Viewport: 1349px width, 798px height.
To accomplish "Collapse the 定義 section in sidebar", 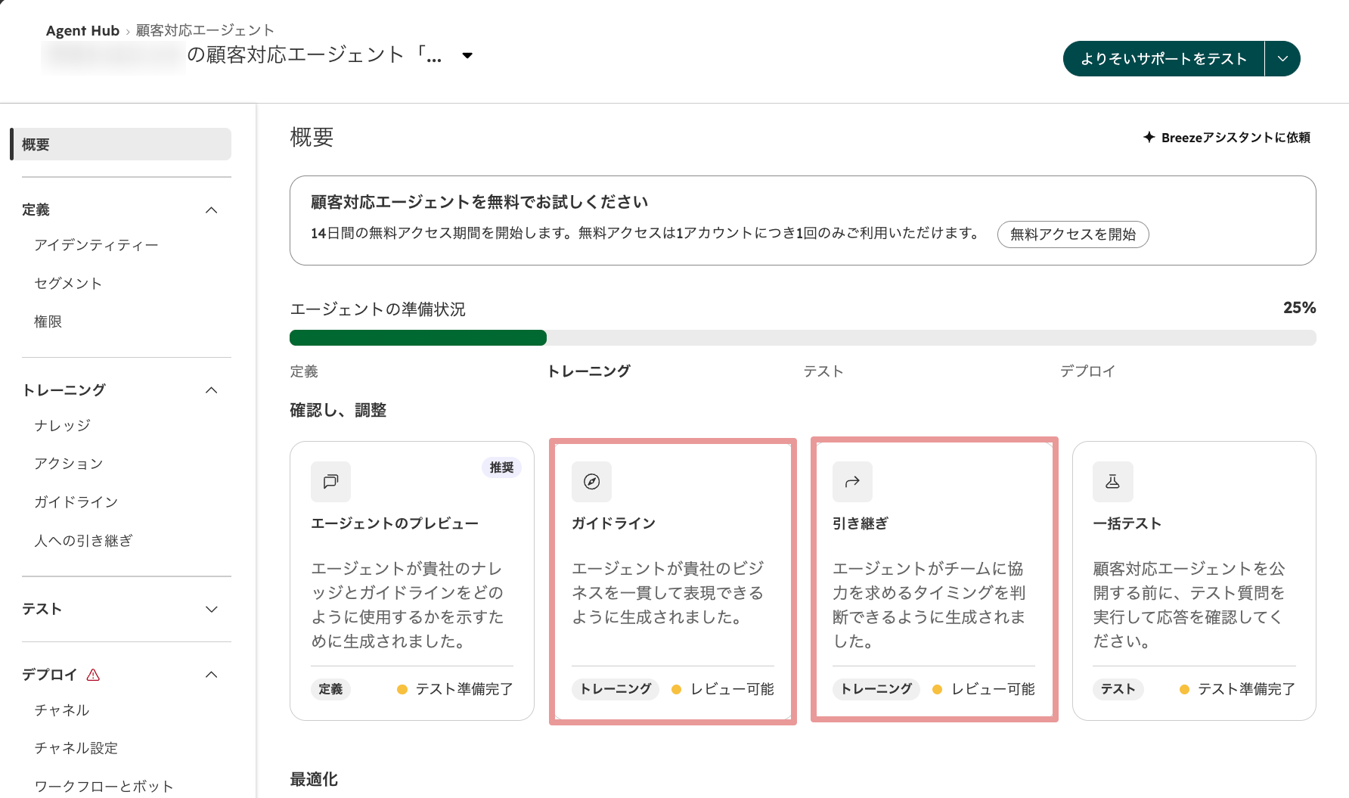I will tap(212, 210).
